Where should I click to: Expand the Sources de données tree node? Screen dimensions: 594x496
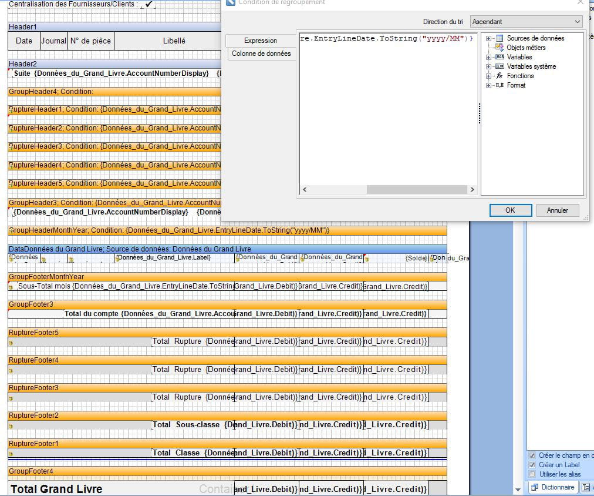pyautogui.click(x=489, y=38)
